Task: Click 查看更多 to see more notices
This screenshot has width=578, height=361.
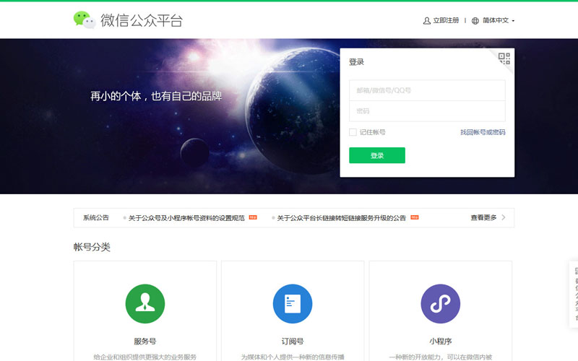Action: pos(483,217)
